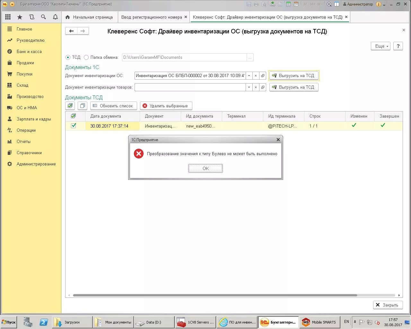
Task: Switch to Начальная страница tab
Action: 89,17
